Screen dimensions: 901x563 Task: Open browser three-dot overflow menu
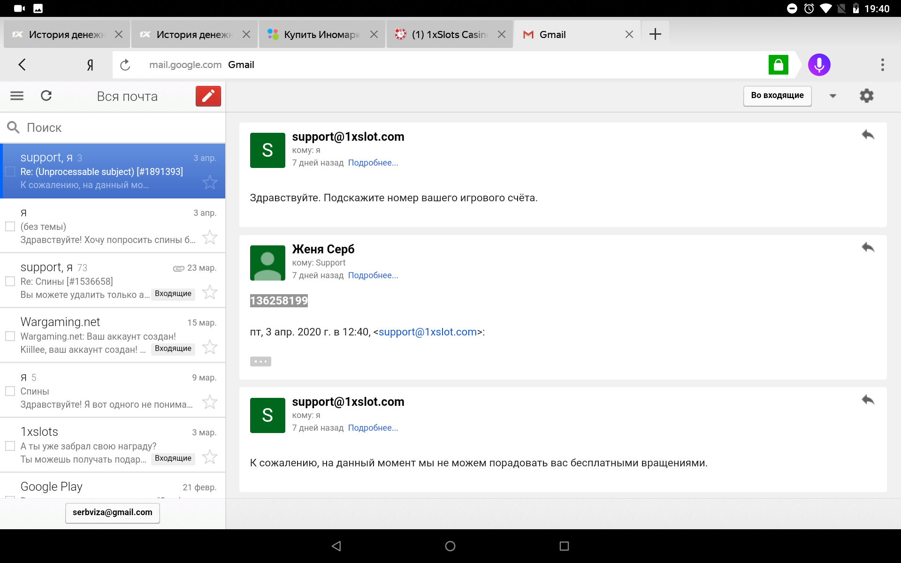click(x=882, y=65)
